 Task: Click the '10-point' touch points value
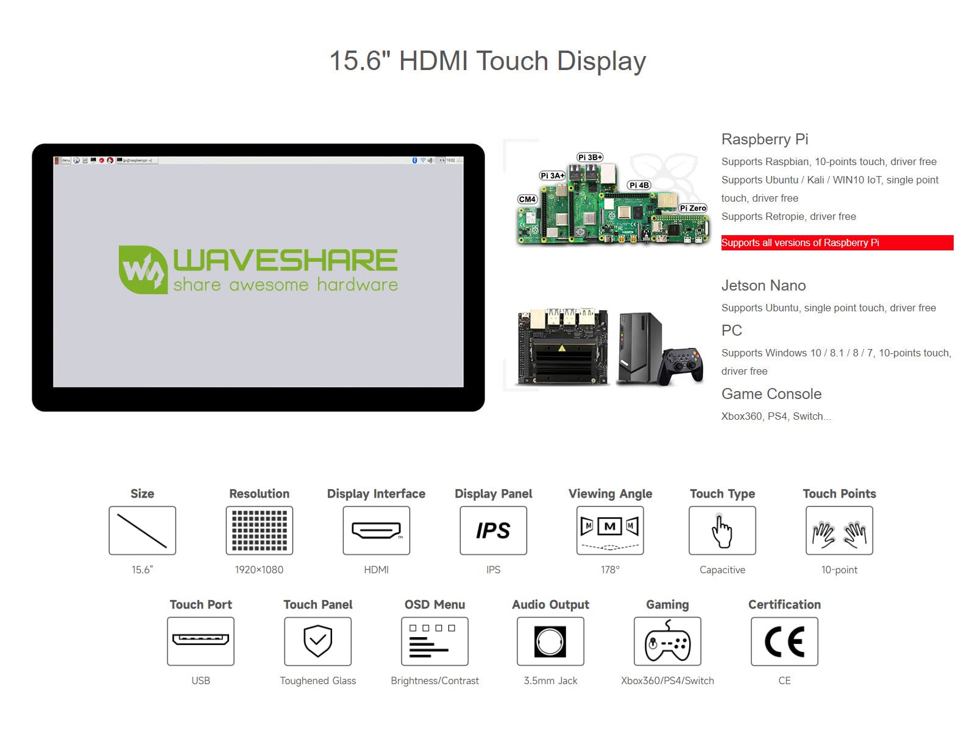point(839,570)
